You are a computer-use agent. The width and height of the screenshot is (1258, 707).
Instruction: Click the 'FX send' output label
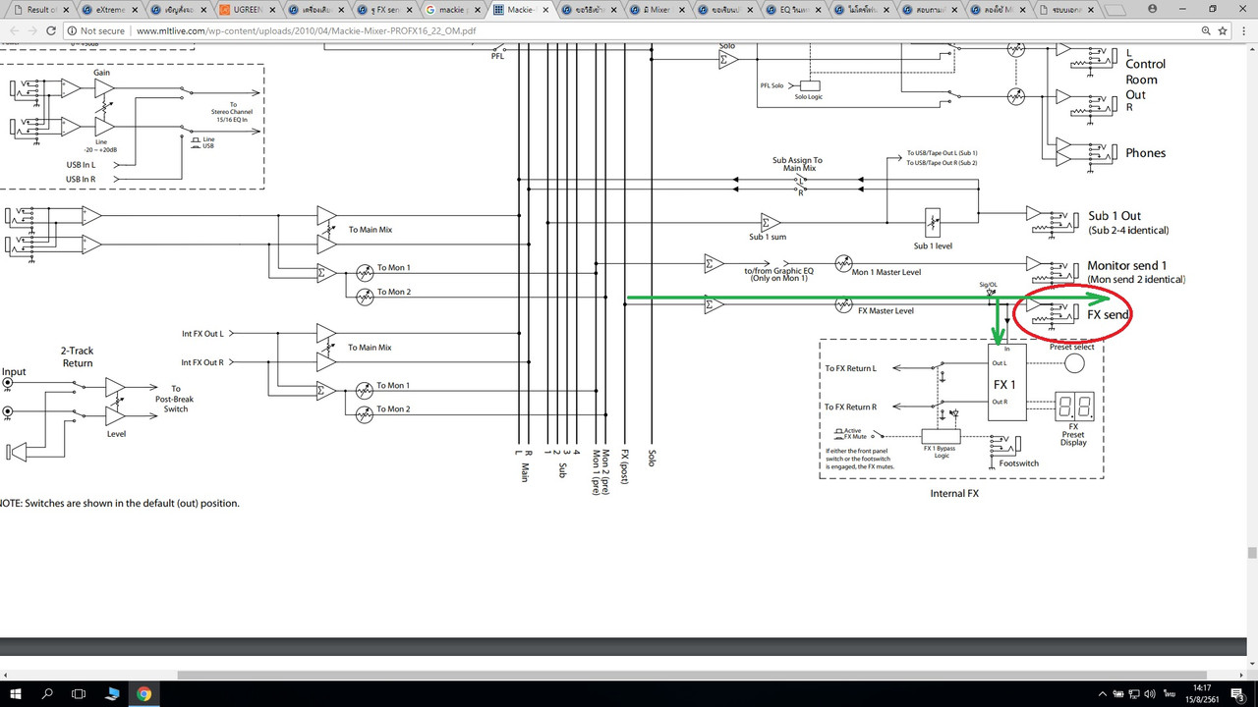[x=1108, y=314]
